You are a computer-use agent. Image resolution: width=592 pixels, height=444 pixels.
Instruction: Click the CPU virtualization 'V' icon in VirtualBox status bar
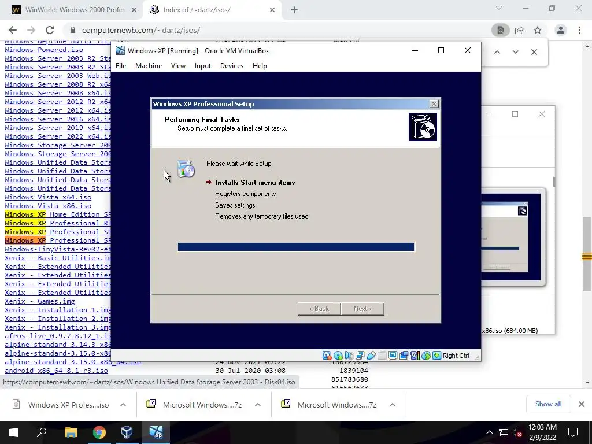click(x=415, y=356)
